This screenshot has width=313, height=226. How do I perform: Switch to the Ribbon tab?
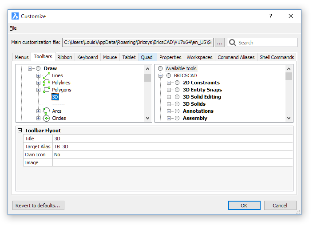(x=65, y=57)
